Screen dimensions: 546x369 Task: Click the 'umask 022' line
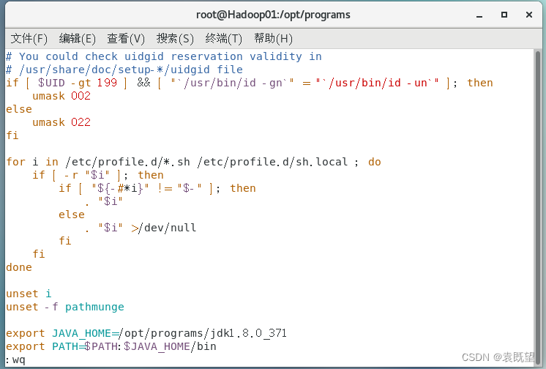[61, 122]
